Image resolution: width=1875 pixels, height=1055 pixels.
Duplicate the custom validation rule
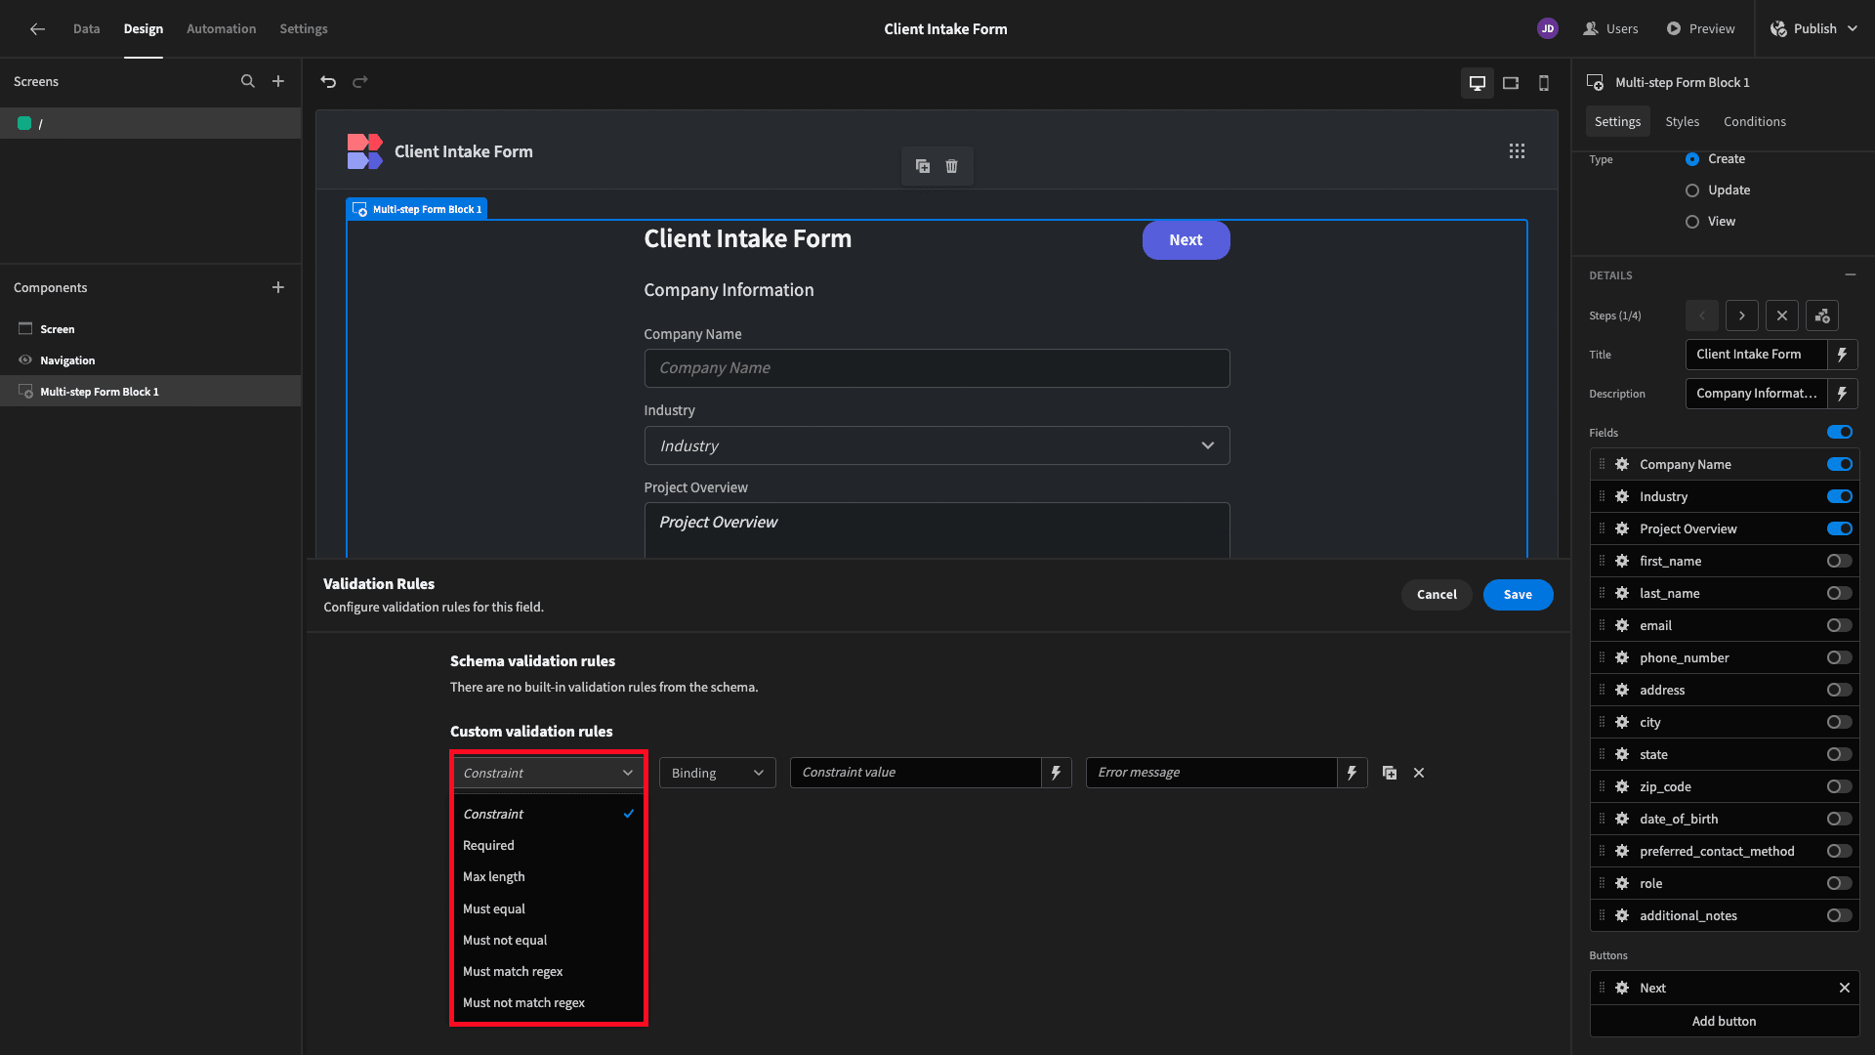(x=1390, y=773)
